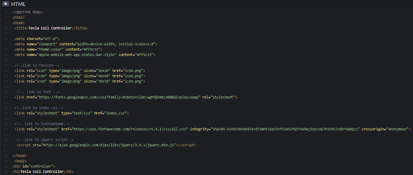413x175 pixels.
Task: Collapse the controller div on line 30
Action: [10, 166]
